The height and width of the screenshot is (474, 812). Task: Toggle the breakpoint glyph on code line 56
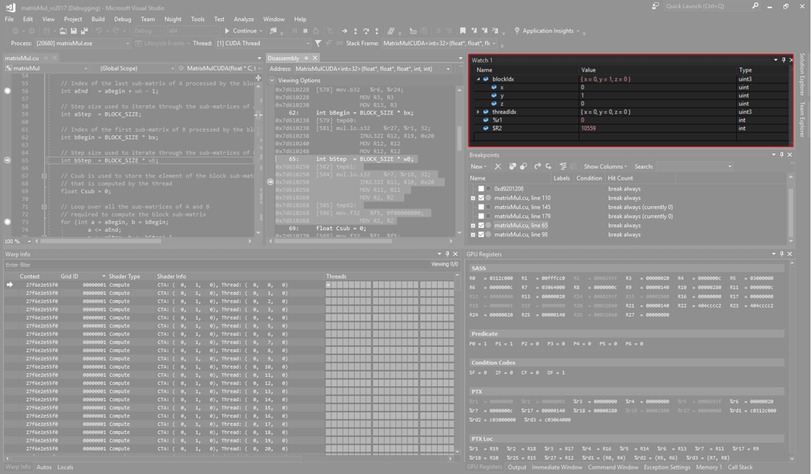[8, 91]
